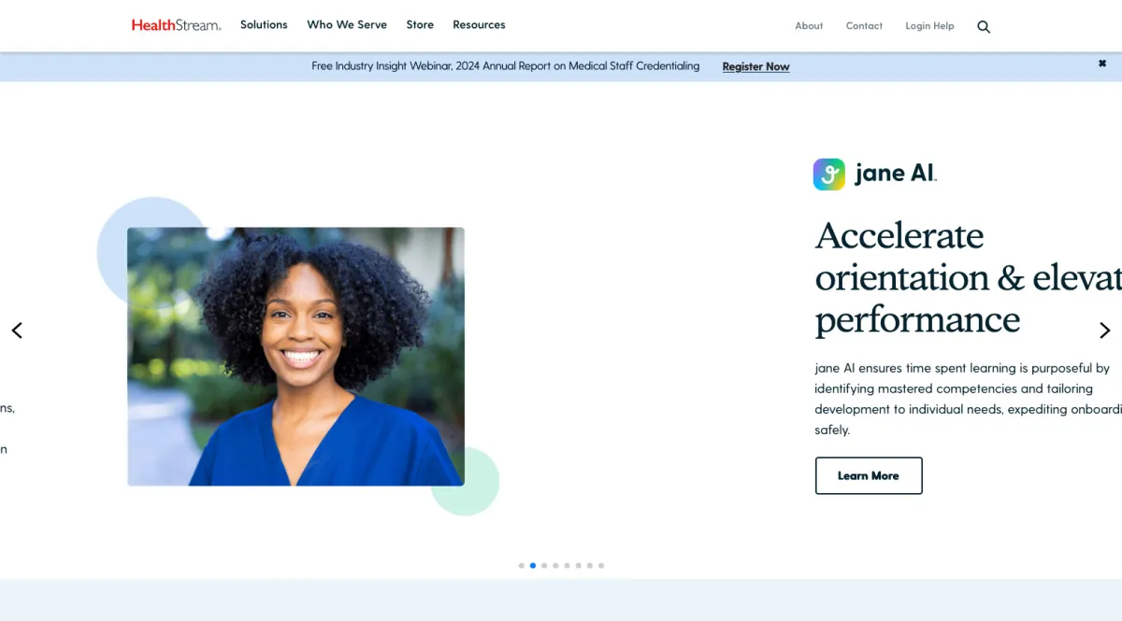The image size is (1122, 621).
Task: Click the 'Free Industry Insight Webinar' banner text
Action: click(x=506, y=66)
